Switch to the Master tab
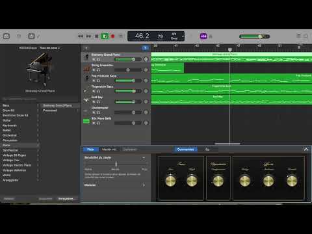 click(109, 149)
